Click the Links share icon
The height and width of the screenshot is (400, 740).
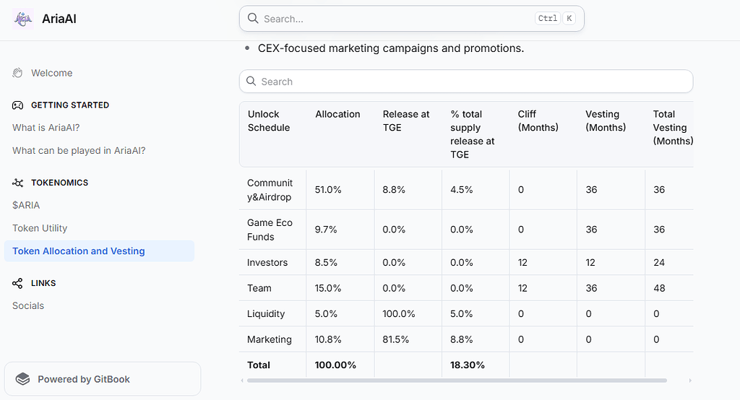(17, 283)
